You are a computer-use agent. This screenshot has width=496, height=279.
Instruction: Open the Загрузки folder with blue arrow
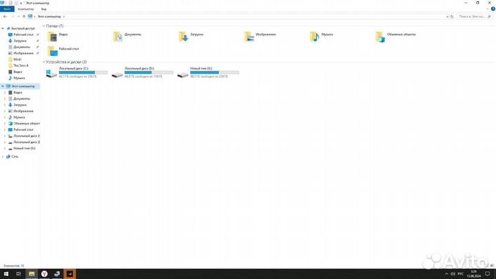point(183,36)
